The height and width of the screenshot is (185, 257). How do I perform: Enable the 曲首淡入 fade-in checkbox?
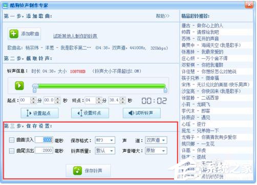[12, 140]
